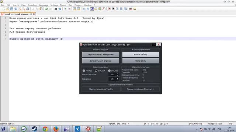Click the Paste toolbar icon
The image size is (236, 132).
(41, 9)
